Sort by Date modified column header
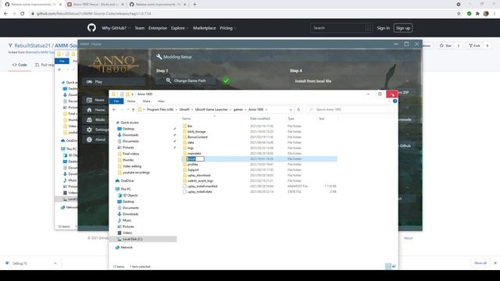The image size is (500, 281). pyautogui.click(x=259, y=119)
